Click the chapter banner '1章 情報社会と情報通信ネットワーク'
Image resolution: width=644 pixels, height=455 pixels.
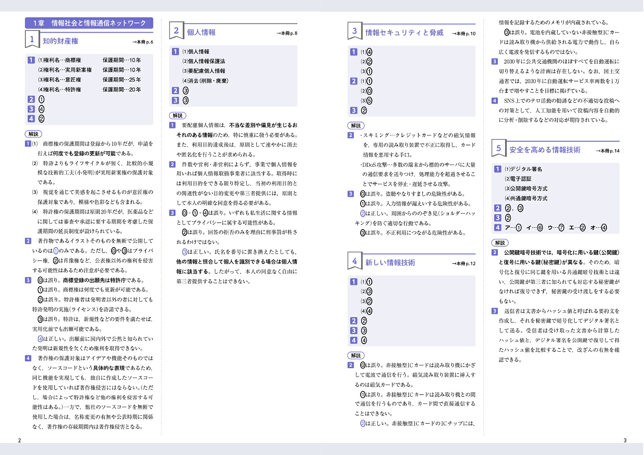click(89, 23)
